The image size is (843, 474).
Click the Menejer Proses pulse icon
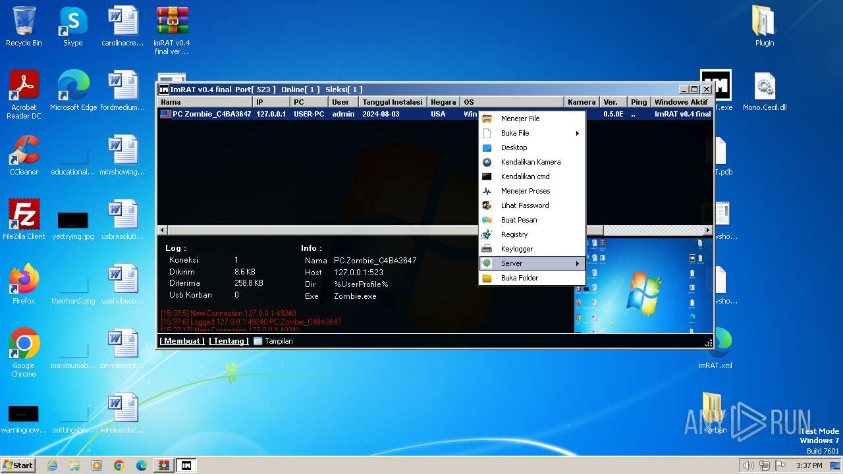[x=487, y=191]
